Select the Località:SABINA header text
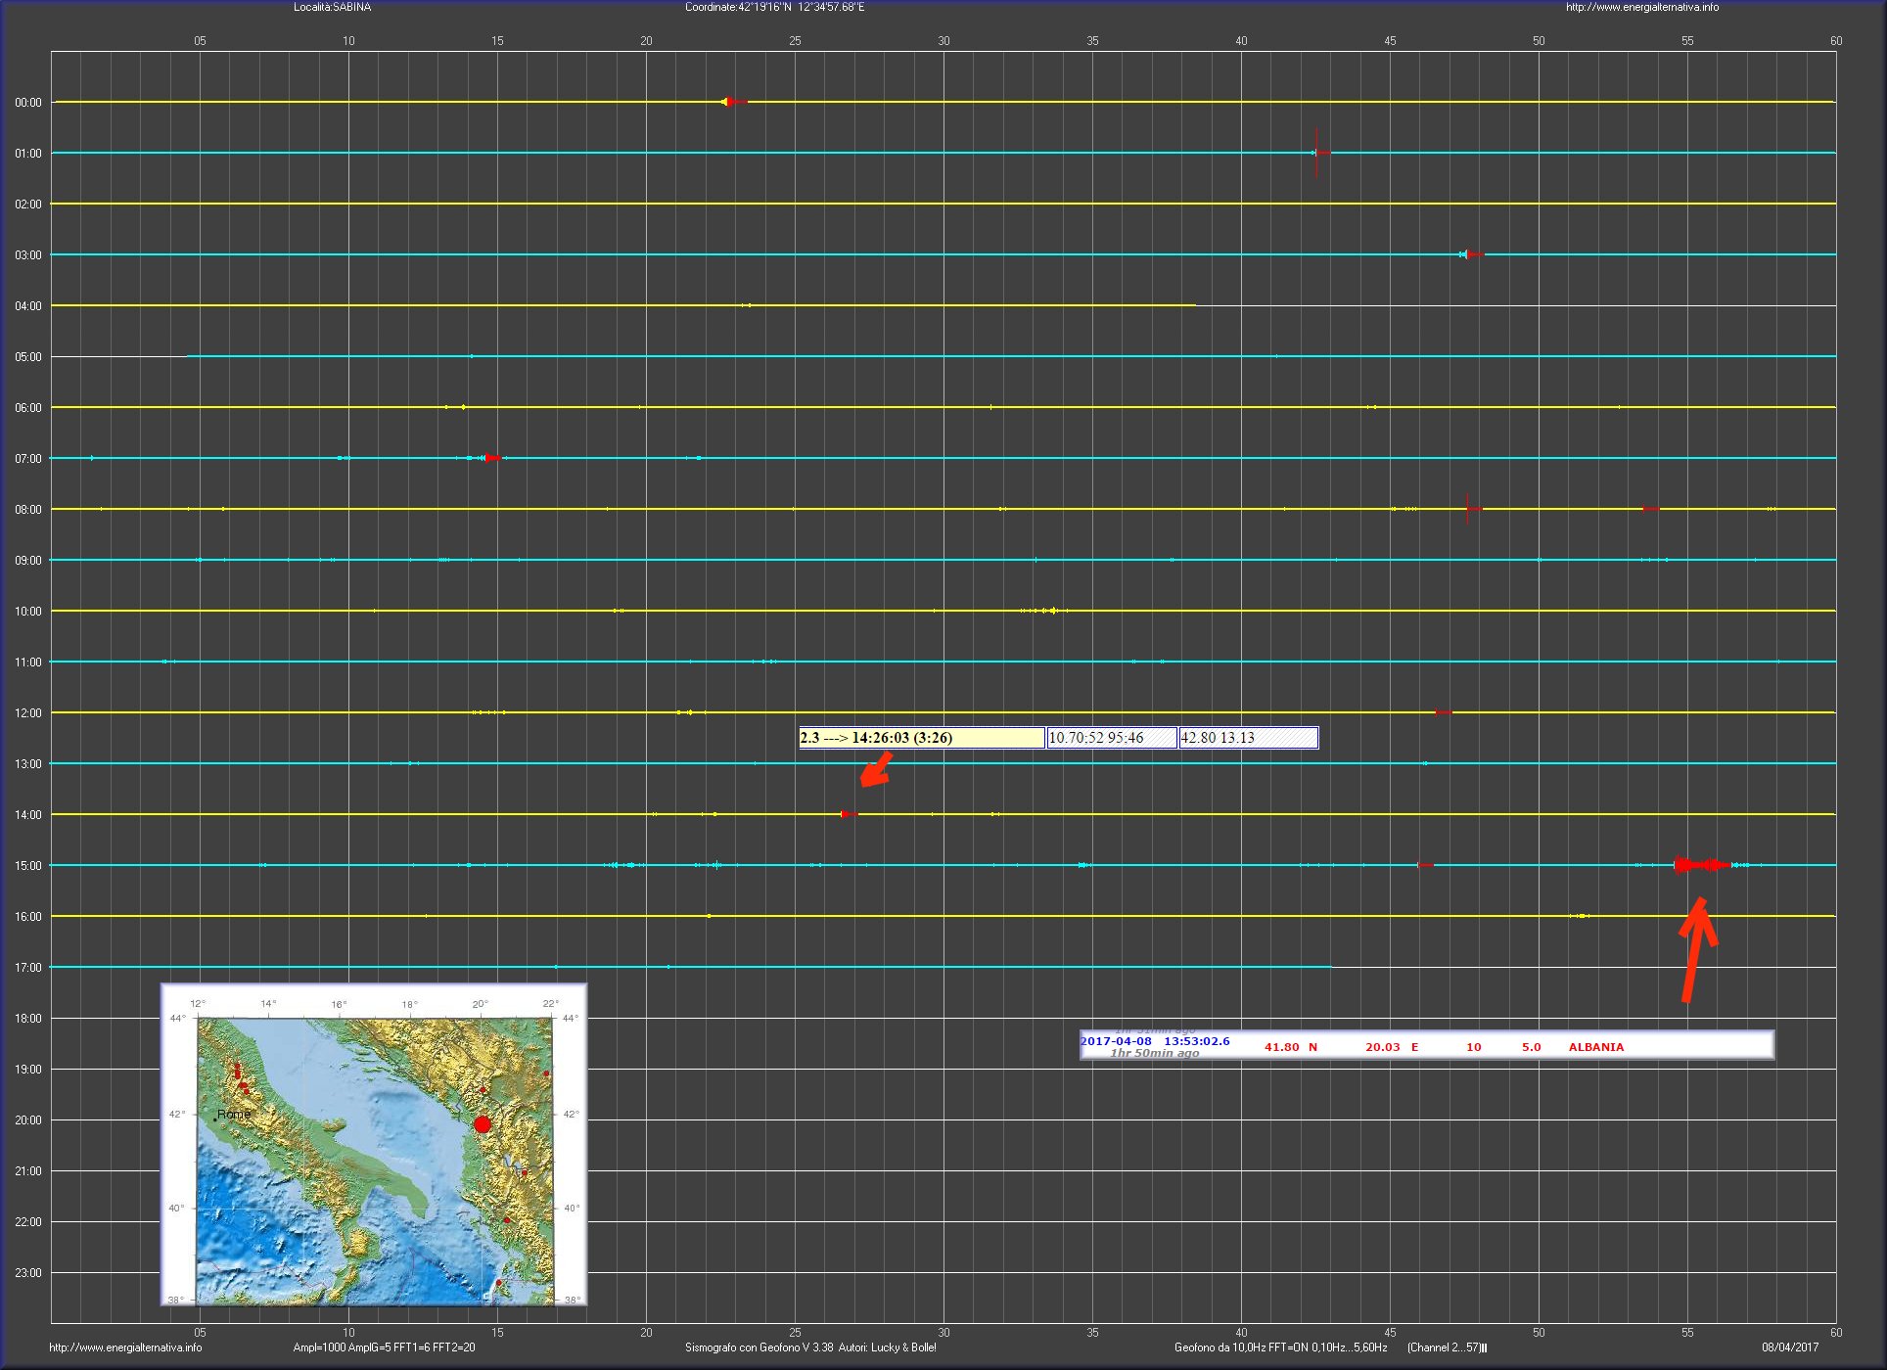 point(332,7)
